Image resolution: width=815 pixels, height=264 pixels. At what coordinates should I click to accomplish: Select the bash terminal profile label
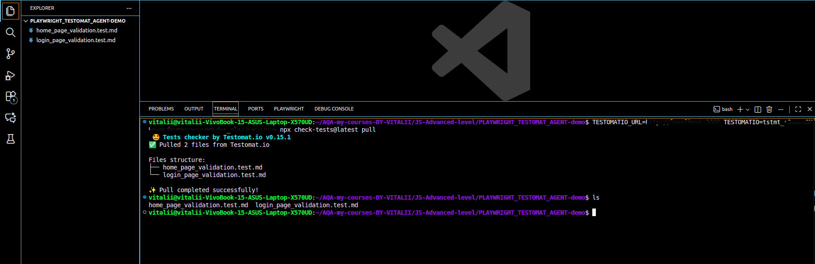point(723,109)
